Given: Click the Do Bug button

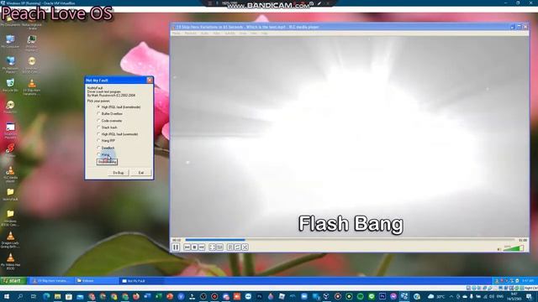Looking at the screenshot, I should (x=119, y=173).
